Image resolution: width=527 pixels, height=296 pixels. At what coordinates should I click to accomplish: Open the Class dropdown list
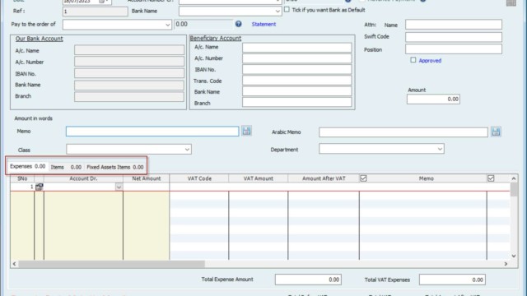(x=187, y=150)
